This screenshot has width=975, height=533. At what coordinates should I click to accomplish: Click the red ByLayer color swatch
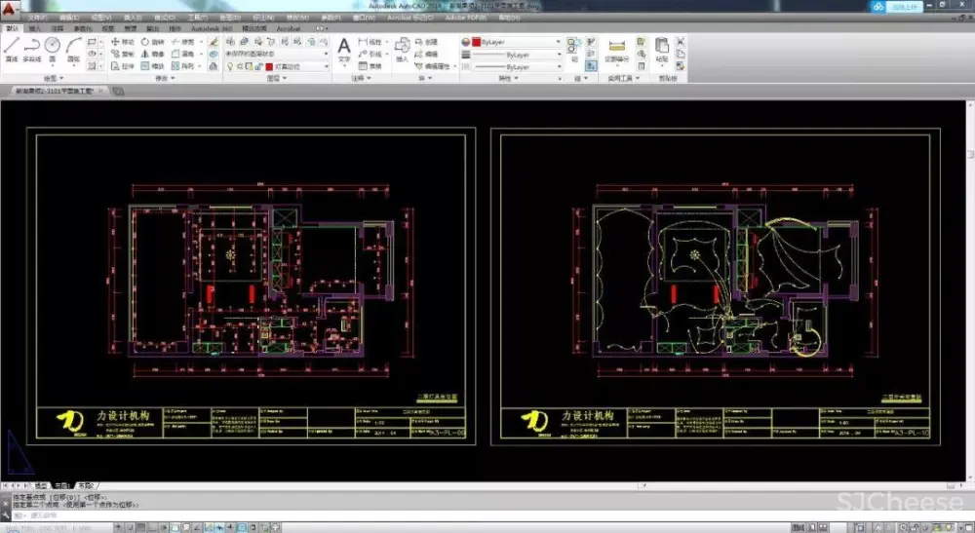(476, 43)
